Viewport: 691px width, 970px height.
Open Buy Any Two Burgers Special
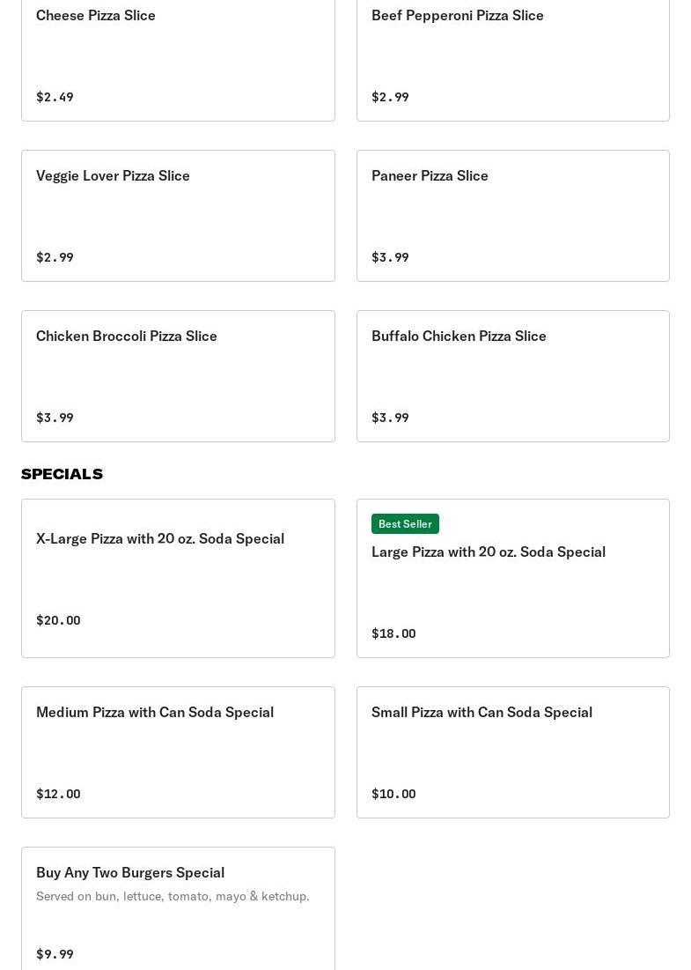pyautogui.click(x=178, y=909)
